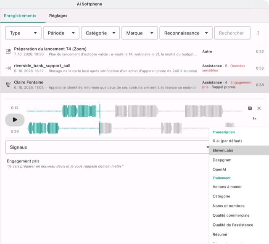269x244 pixels.
Task: Open riverside_bank_support_call recording
Action: (x=134, y=68)
